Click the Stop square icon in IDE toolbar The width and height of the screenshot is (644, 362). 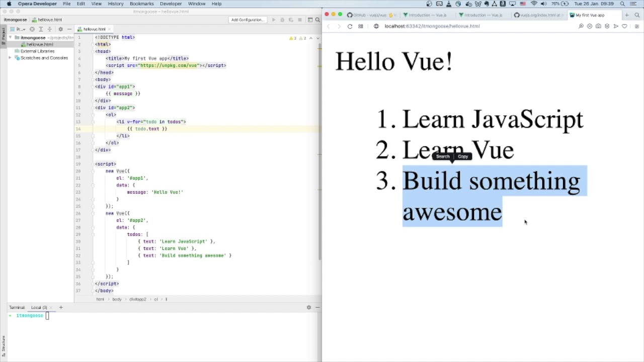pos(300,20)
